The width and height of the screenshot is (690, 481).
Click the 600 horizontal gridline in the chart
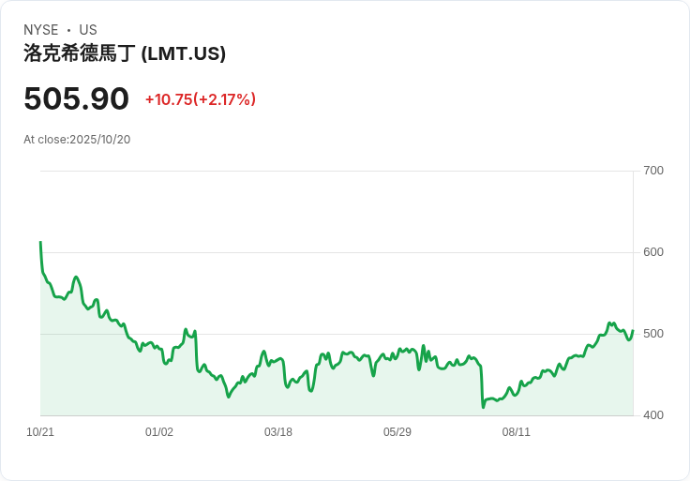[x=337, y=252]
